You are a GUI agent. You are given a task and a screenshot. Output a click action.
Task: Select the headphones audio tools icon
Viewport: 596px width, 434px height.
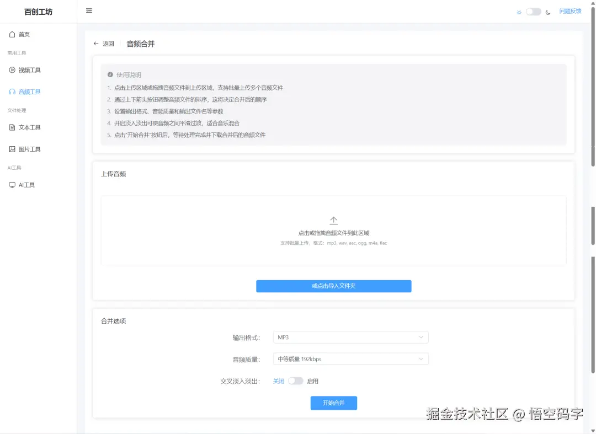(x=12, y=92)
